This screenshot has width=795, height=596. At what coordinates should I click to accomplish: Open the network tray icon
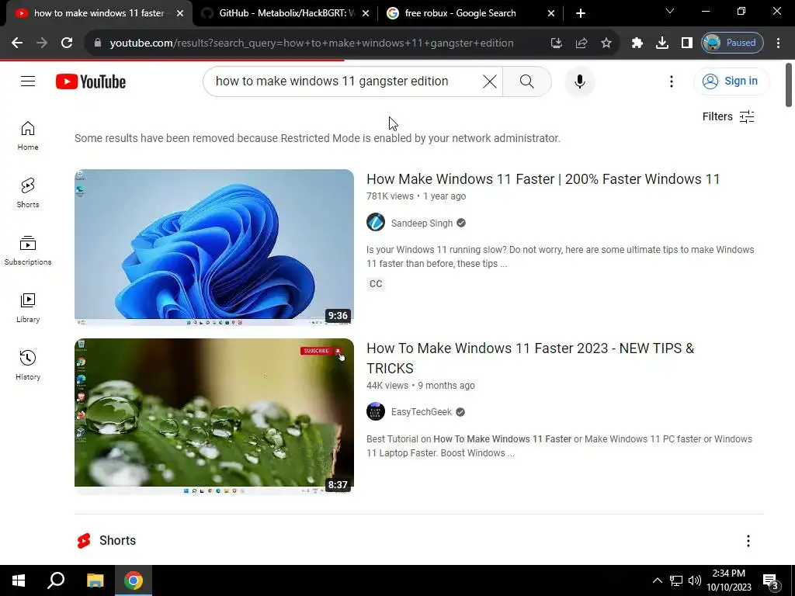tap(676, 580)
